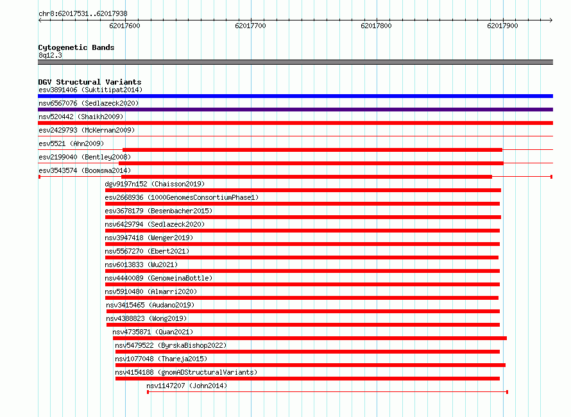Select the red bar under esv5521 (Ahn2009)

(x=312, y=150)
